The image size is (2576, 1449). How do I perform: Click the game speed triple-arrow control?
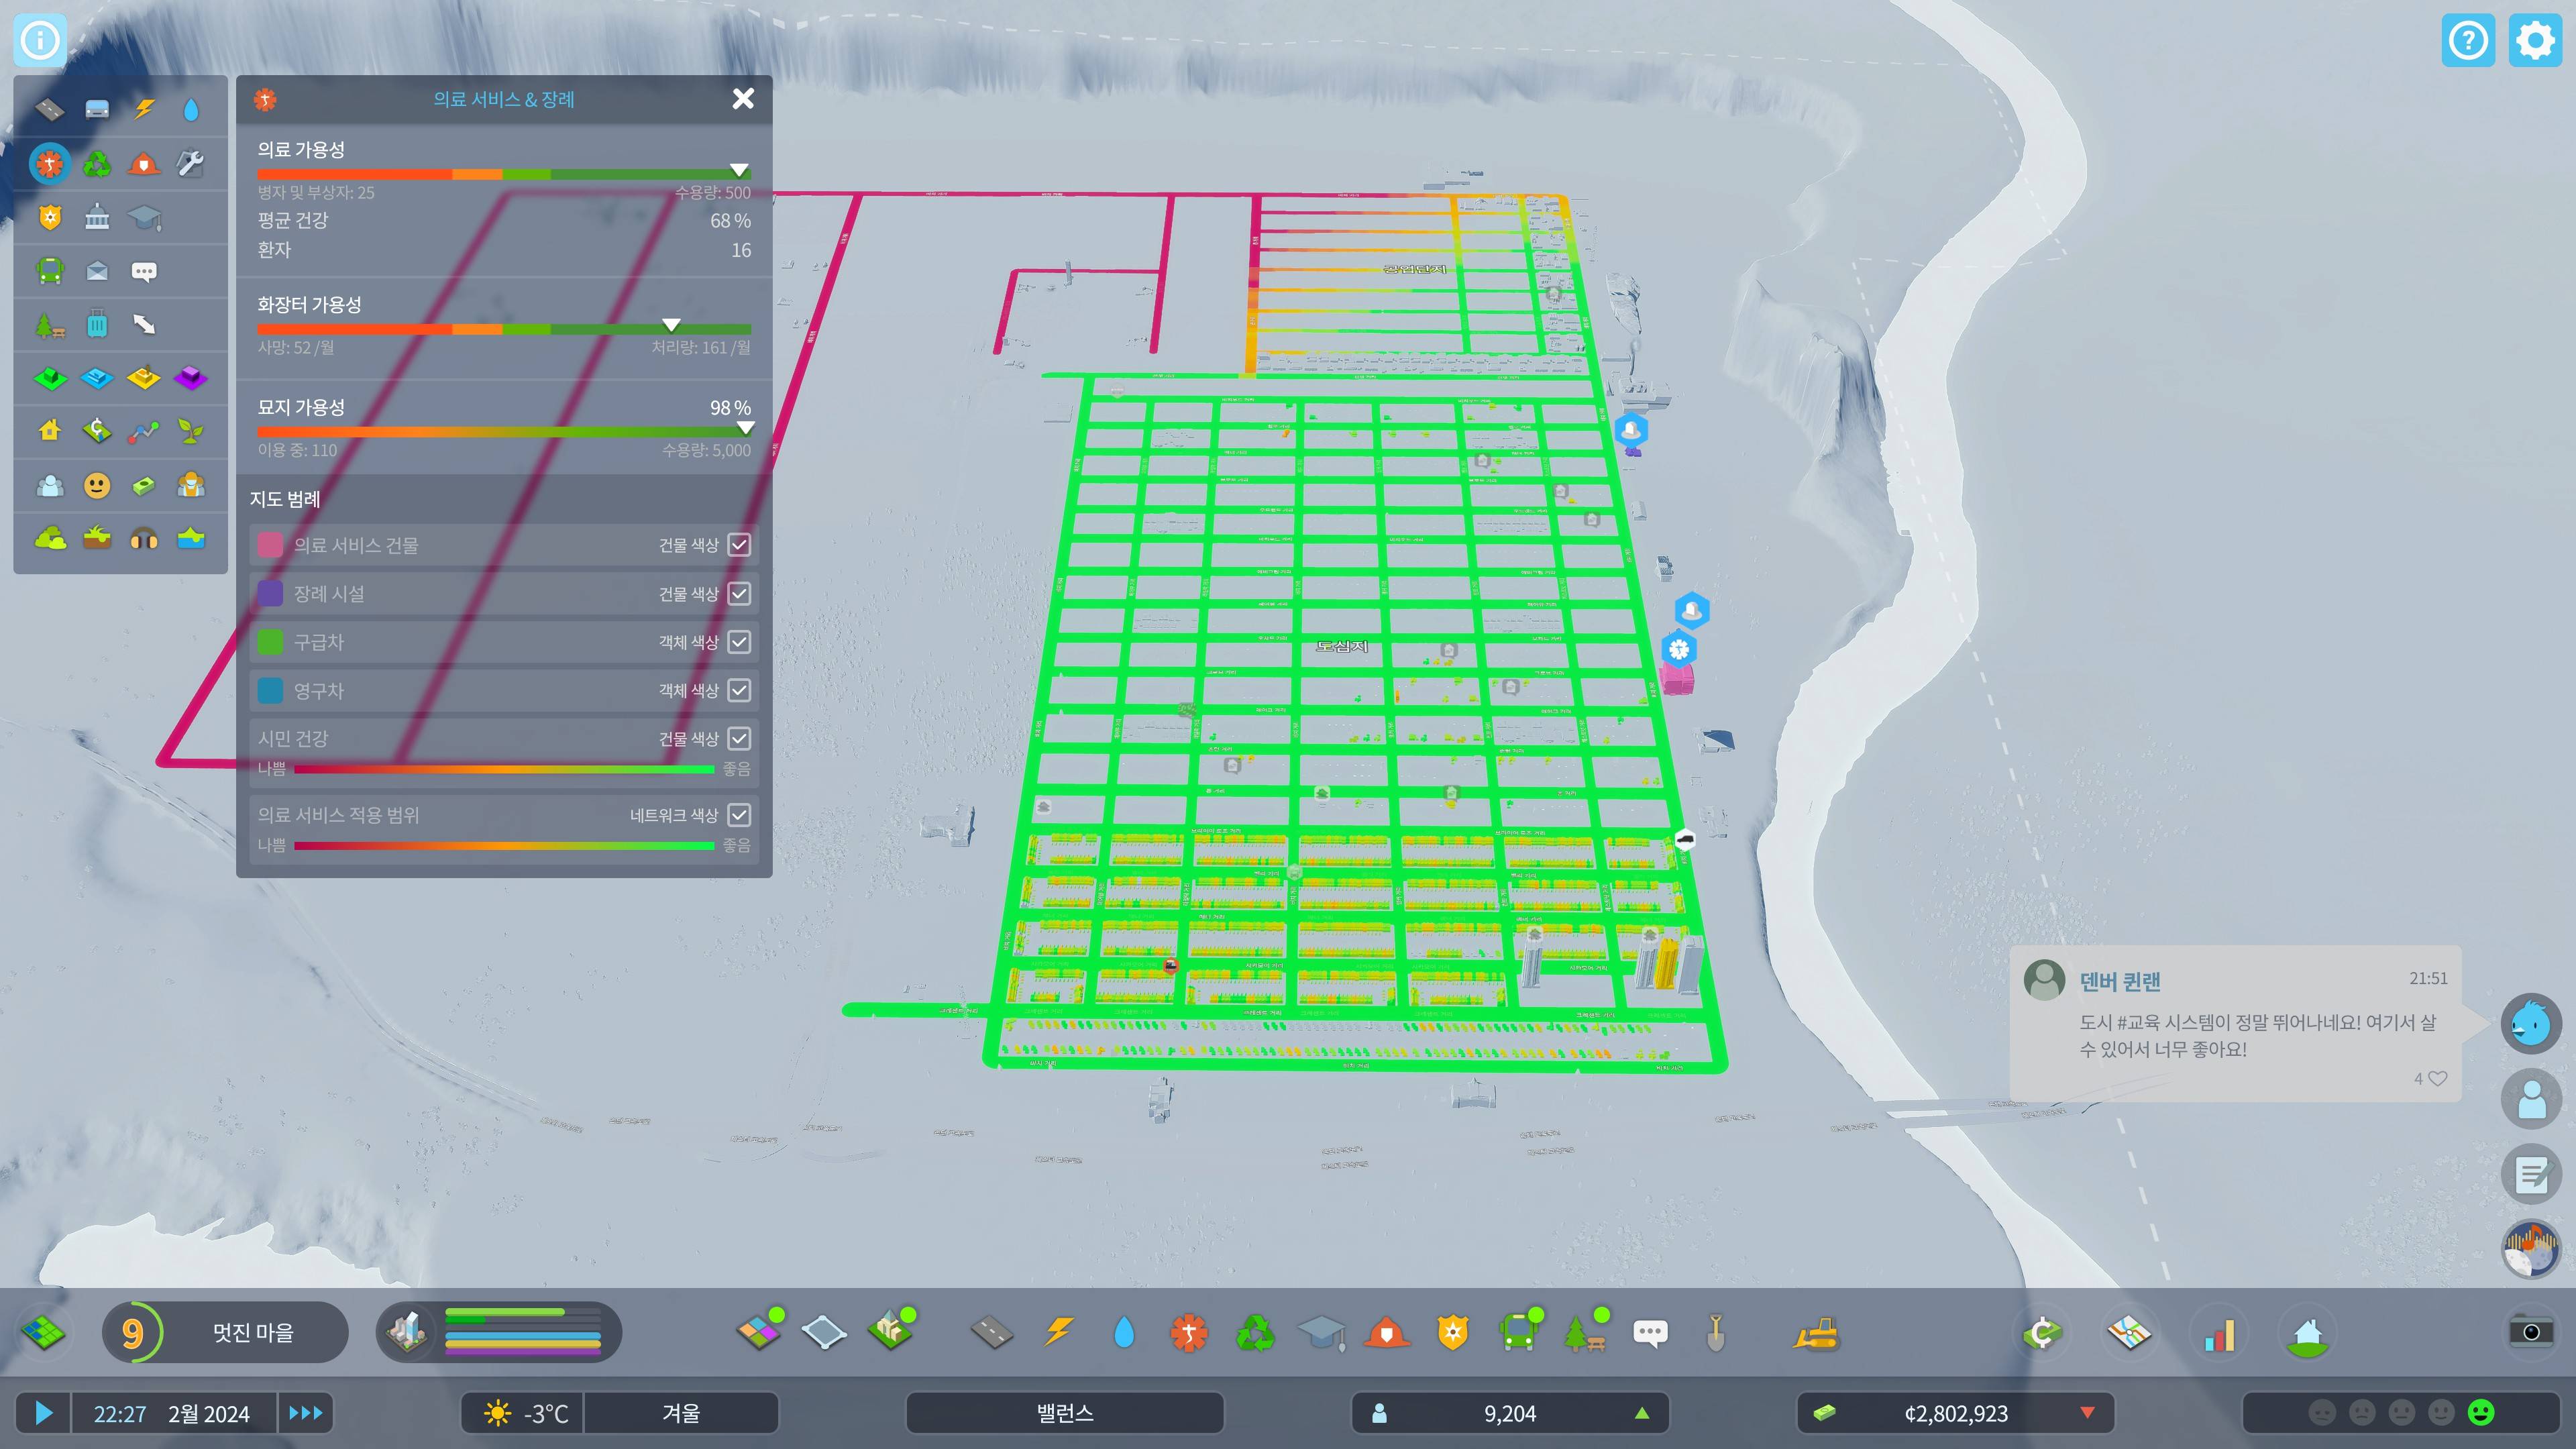(305, 1413)
